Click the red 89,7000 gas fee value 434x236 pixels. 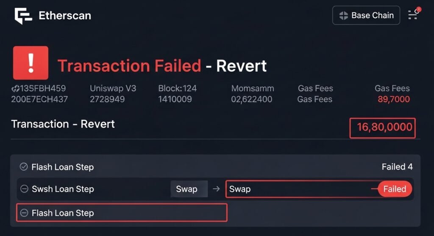pyautogui.click(x=393, y=100)
